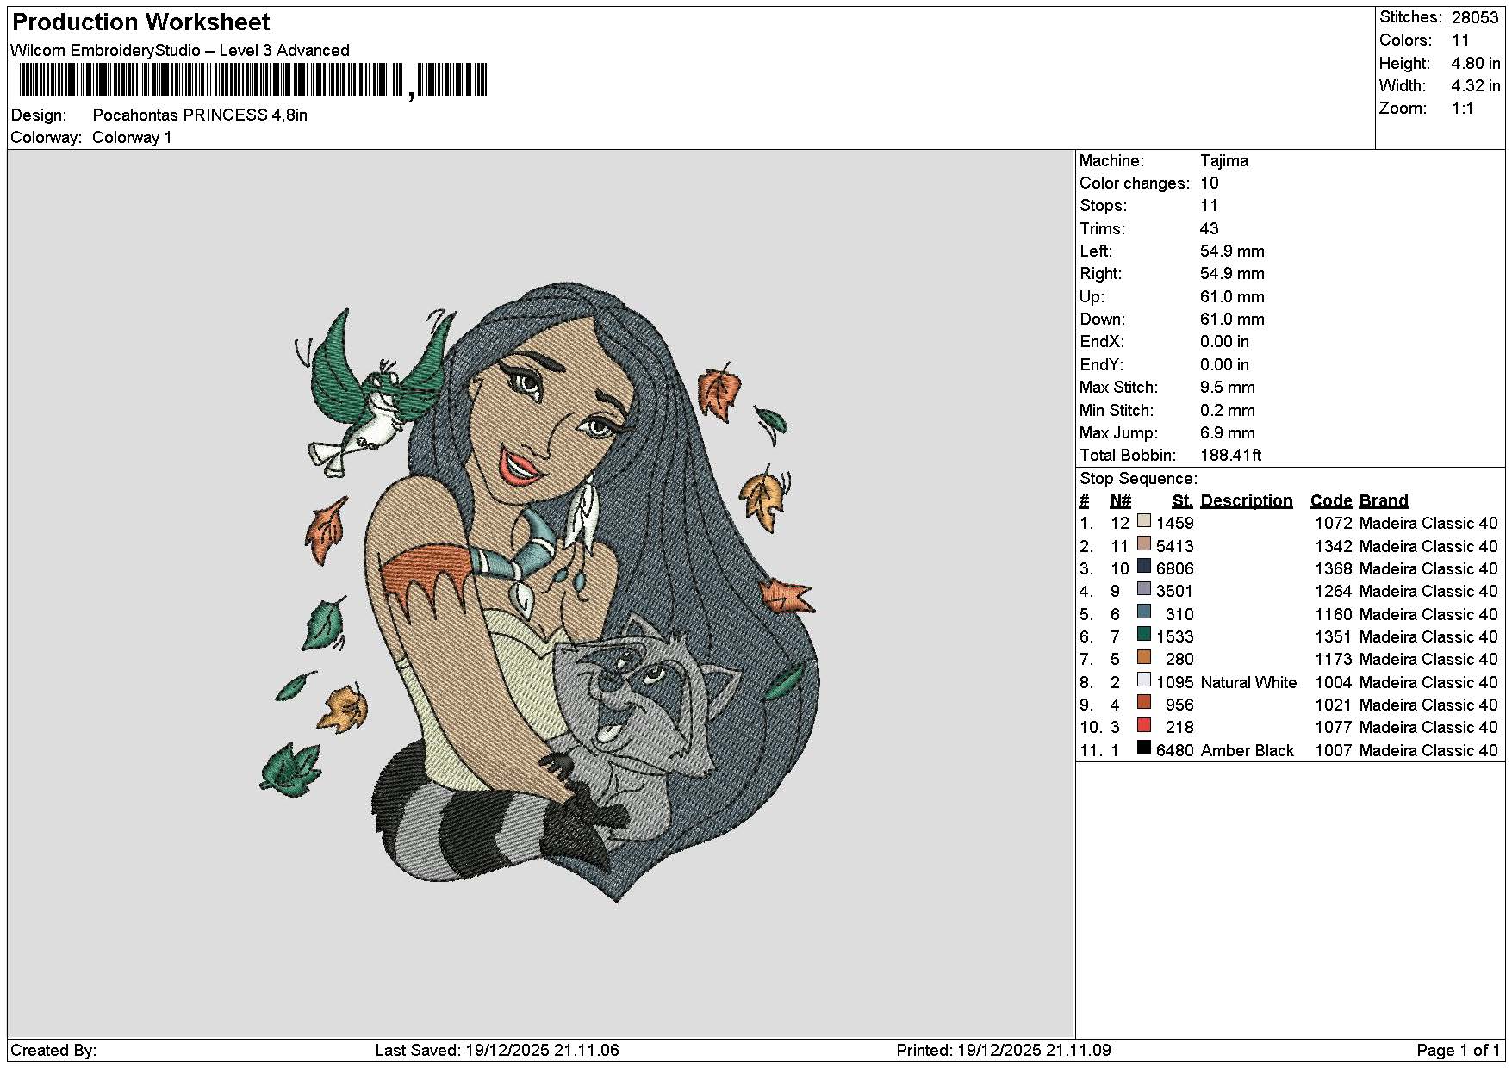The image size is (1512, 1068).
Task: Select the EndX value "0.00 in"
Action: coord(1224,342)
